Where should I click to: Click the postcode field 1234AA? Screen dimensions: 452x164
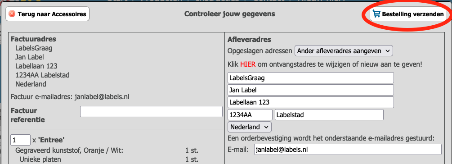pyautogui.click(x=250, y=114)
